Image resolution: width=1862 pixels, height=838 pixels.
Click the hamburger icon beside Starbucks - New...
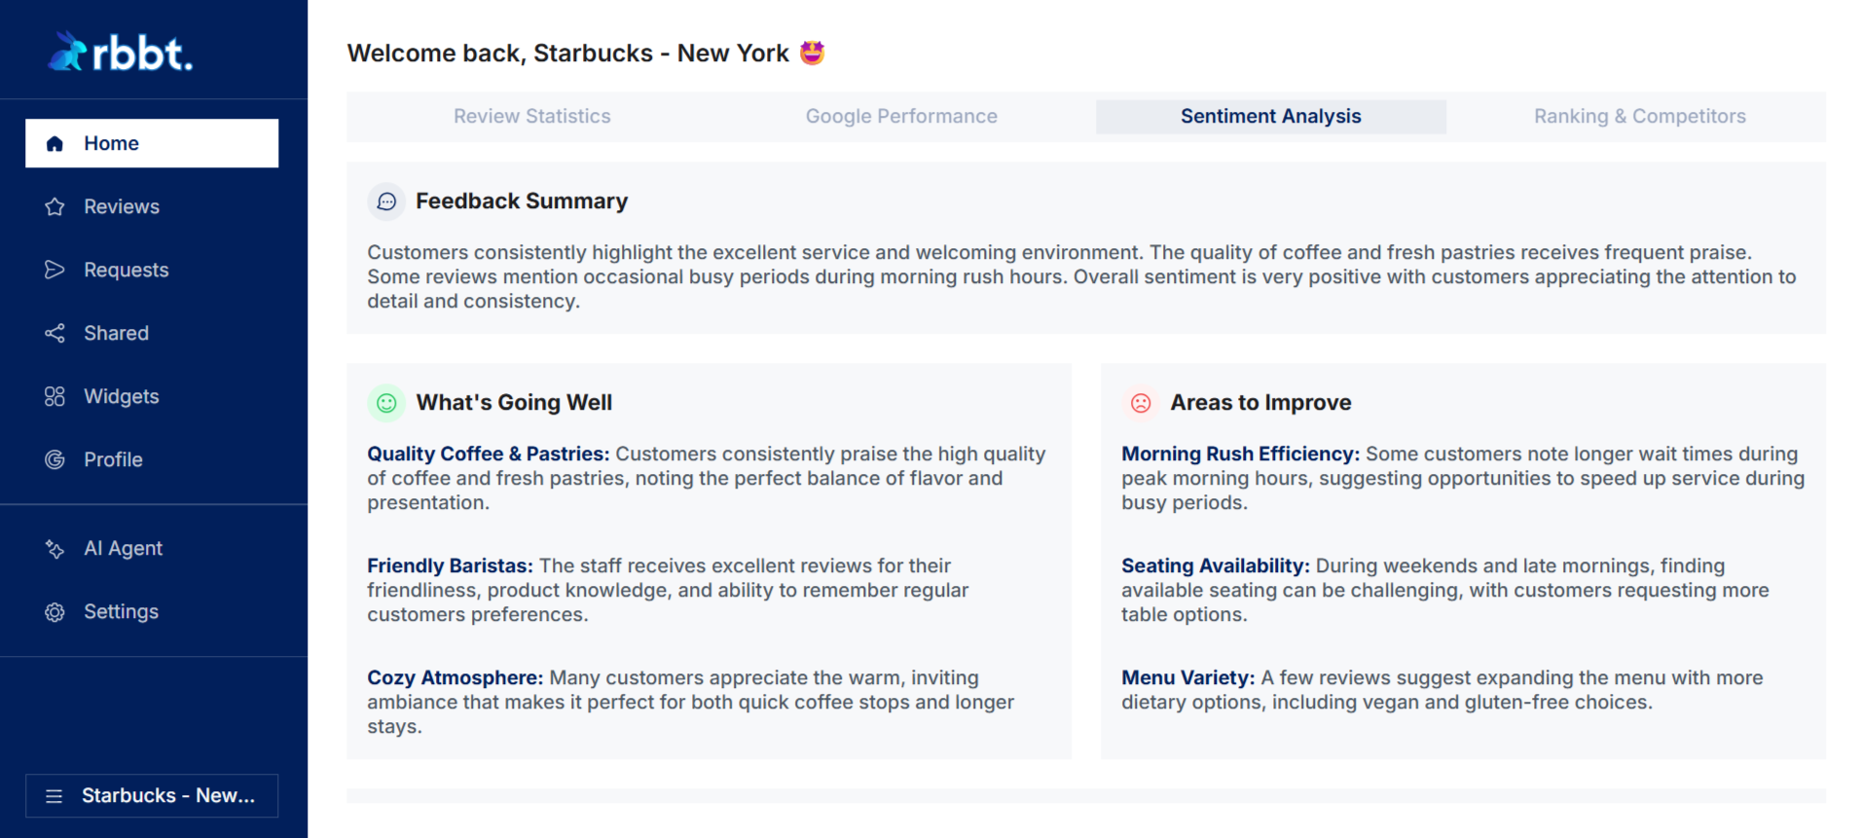click(x=54, y=795)
